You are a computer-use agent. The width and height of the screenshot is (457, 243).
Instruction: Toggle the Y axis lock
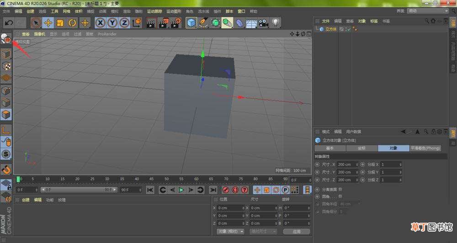click(x=112, y=23)
